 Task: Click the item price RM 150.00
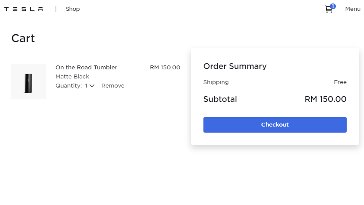(x=165, y=68)
